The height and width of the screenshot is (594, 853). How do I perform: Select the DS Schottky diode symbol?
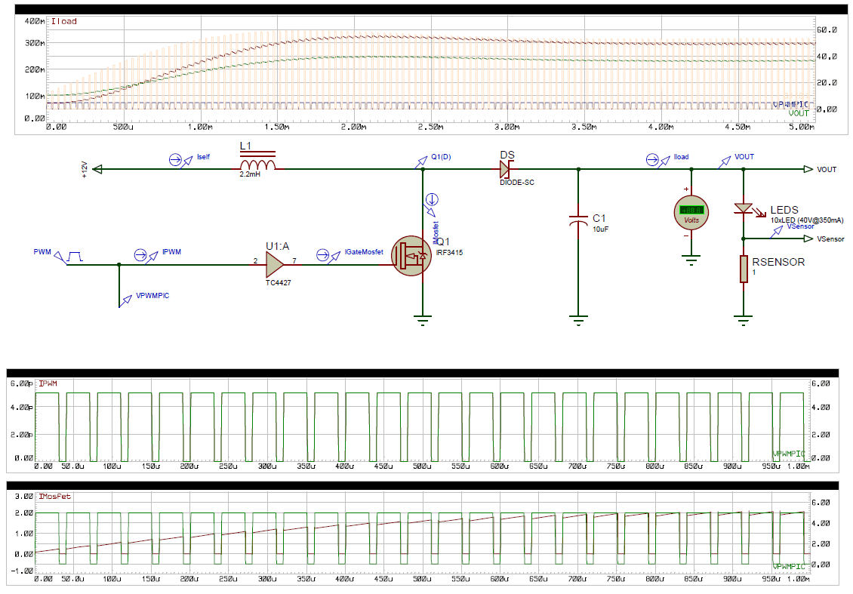point(507,169)
